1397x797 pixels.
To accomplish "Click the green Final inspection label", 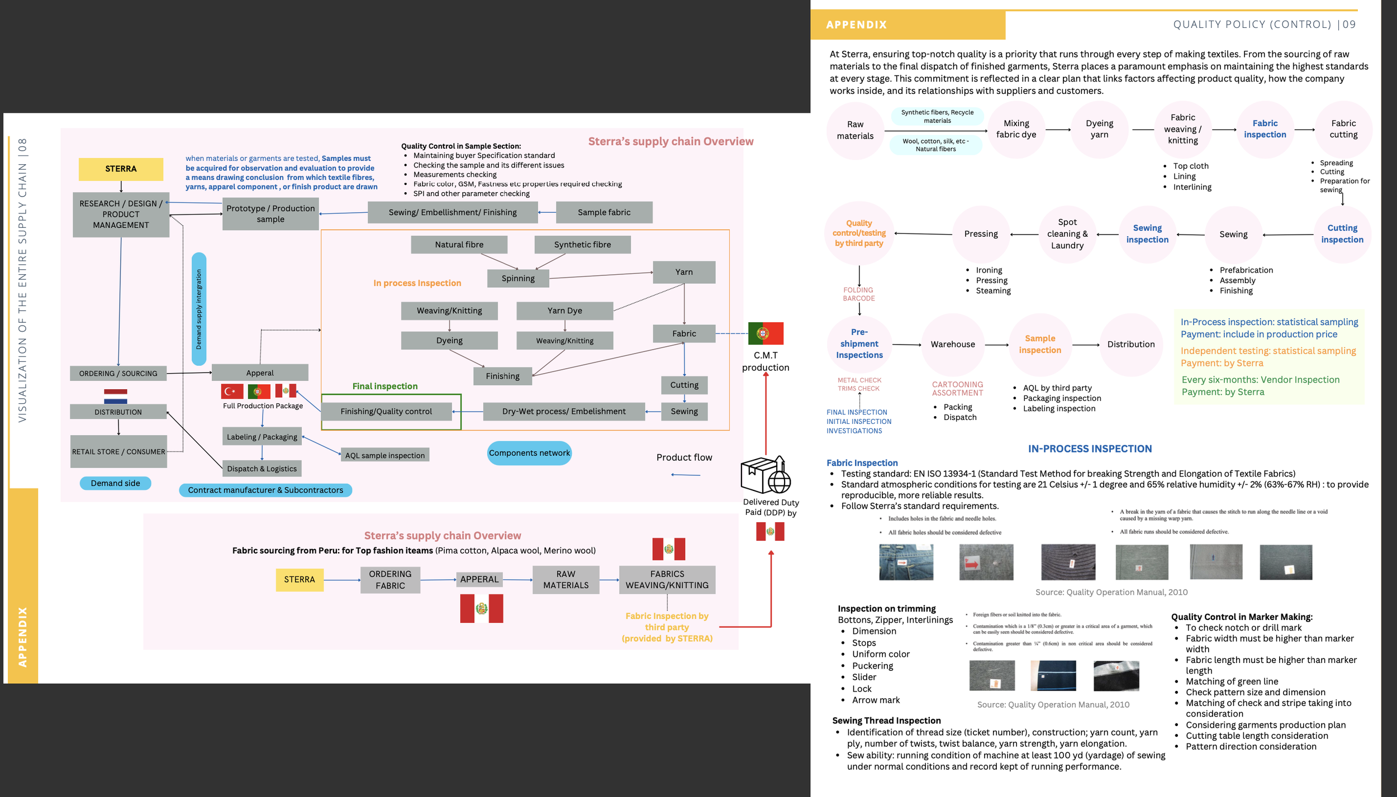I will pos(385,386).
